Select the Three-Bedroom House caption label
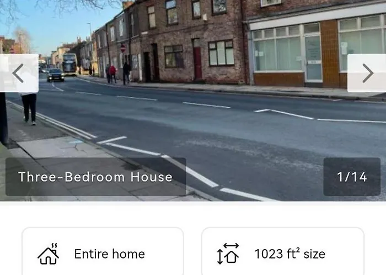 coord(95,177)
